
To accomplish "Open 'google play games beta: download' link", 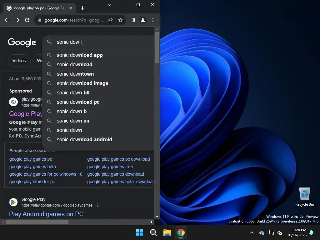I will pos(121,182).
